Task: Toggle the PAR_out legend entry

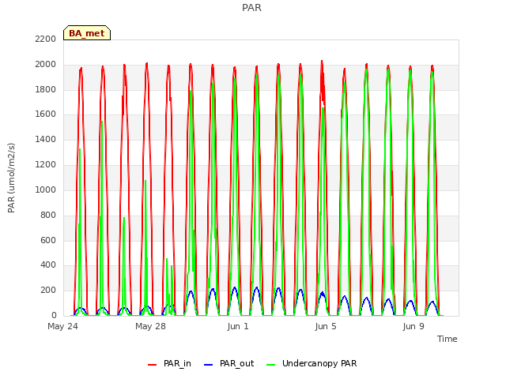Action: pyautogui.click(x=228, y=363)
